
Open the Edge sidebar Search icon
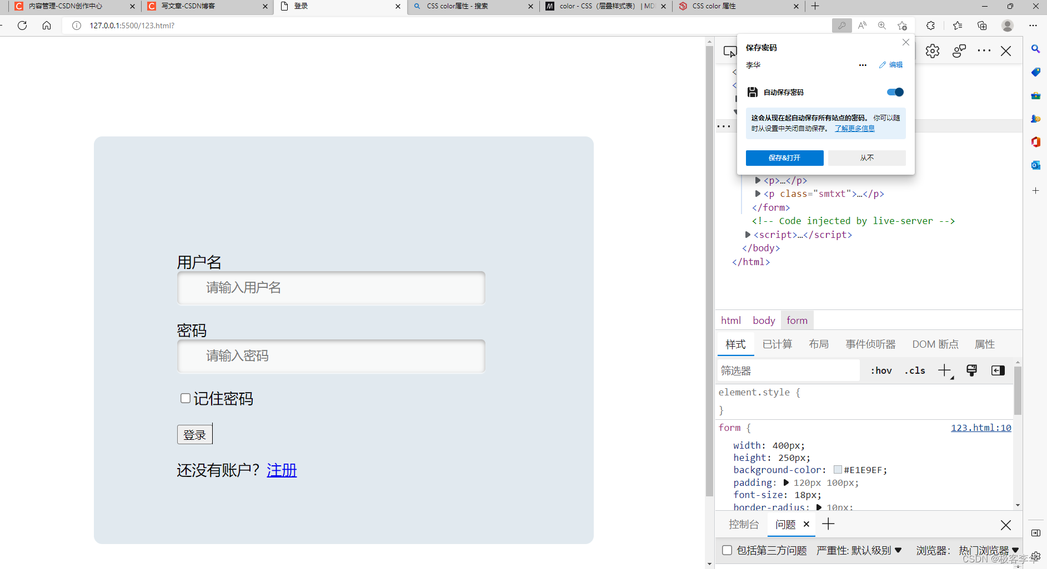click(1036, 49)
